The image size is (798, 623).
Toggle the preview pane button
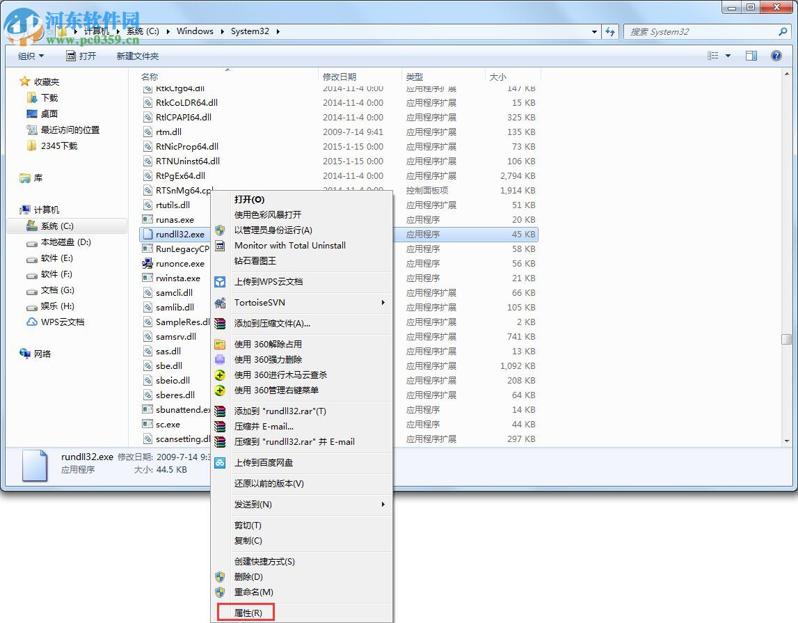click(x=752, y=56)
